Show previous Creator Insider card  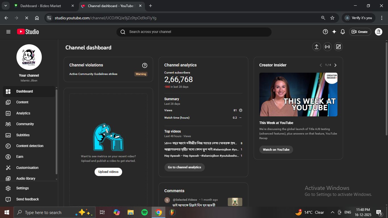coord(321,65)
